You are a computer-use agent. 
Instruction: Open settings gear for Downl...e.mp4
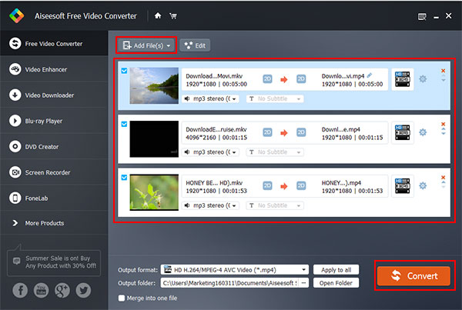[423, 132]
